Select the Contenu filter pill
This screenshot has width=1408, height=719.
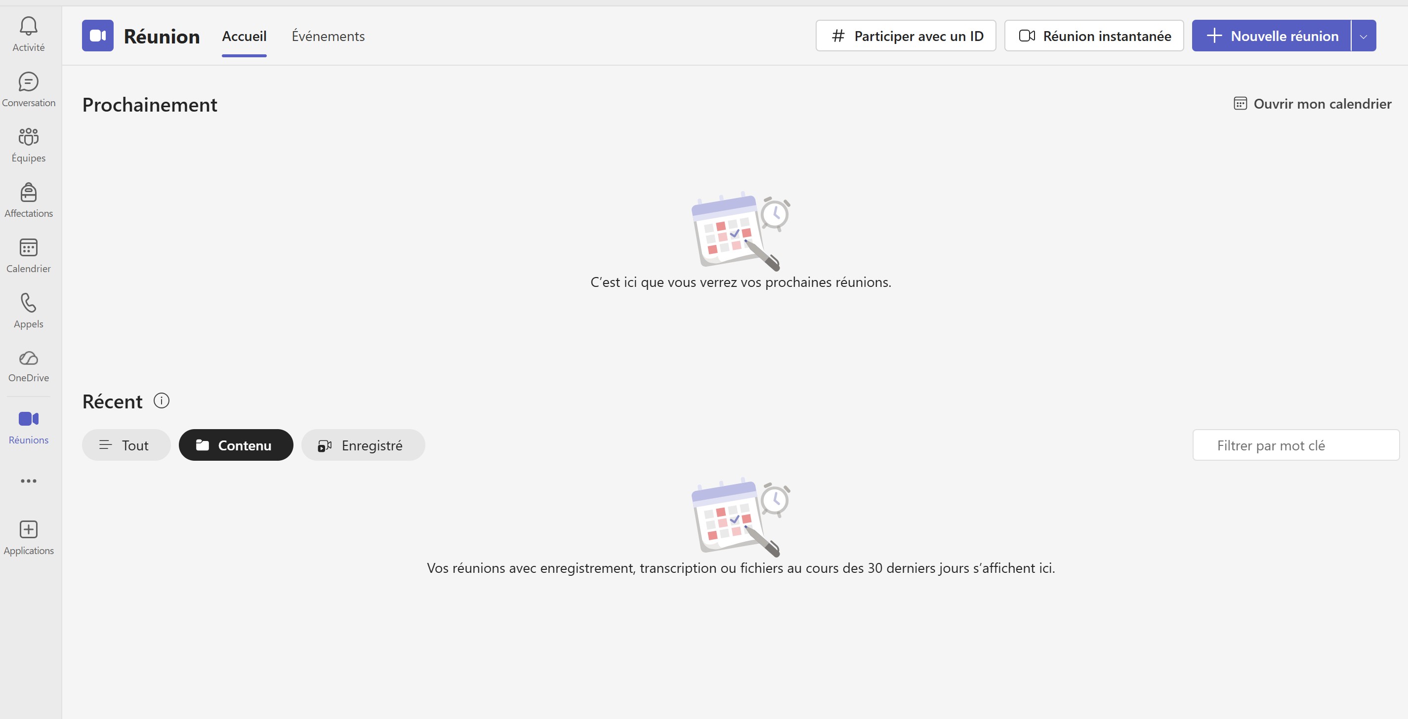236,445
